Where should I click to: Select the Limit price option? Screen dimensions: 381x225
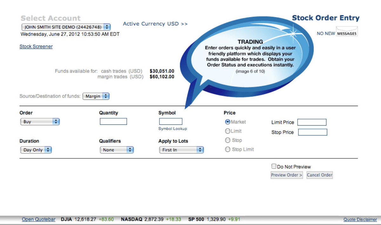tap(227, 131)
